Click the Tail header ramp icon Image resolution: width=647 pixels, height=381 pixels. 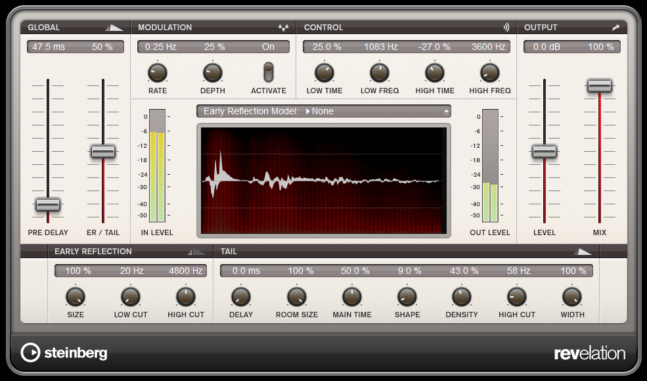(x=583, y=252)
